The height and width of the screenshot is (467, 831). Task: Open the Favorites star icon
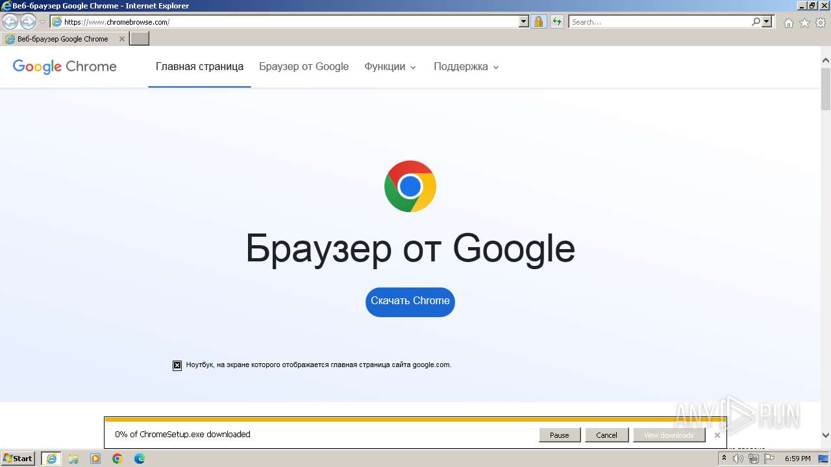[804, 23]
